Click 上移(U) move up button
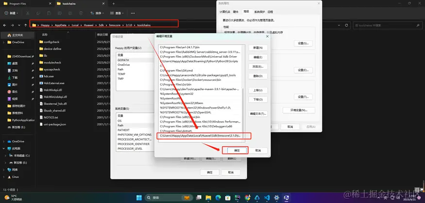Screen dimensions: 425x203 pos(258,90)
